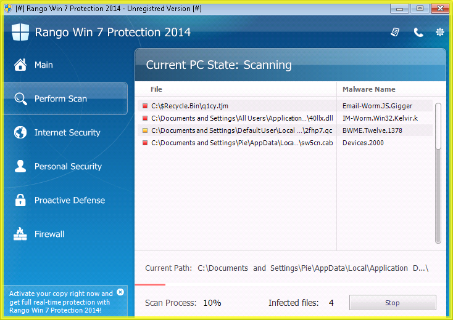Click malware name Devices.2000
453x320 pixels.
[363, 143]
